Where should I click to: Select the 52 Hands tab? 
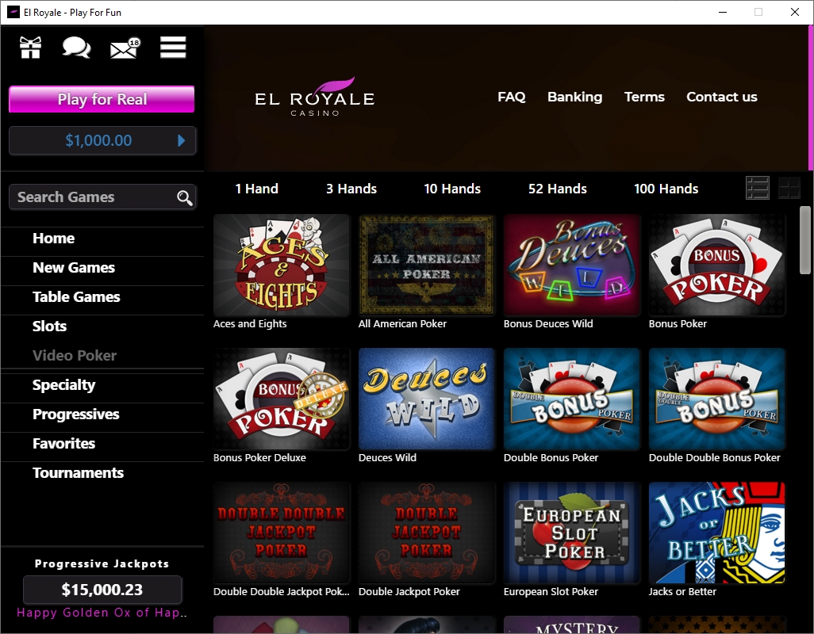click(x=558, y=189)
